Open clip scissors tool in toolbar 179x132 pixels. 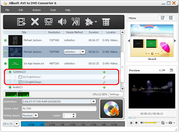coord(76,22)
